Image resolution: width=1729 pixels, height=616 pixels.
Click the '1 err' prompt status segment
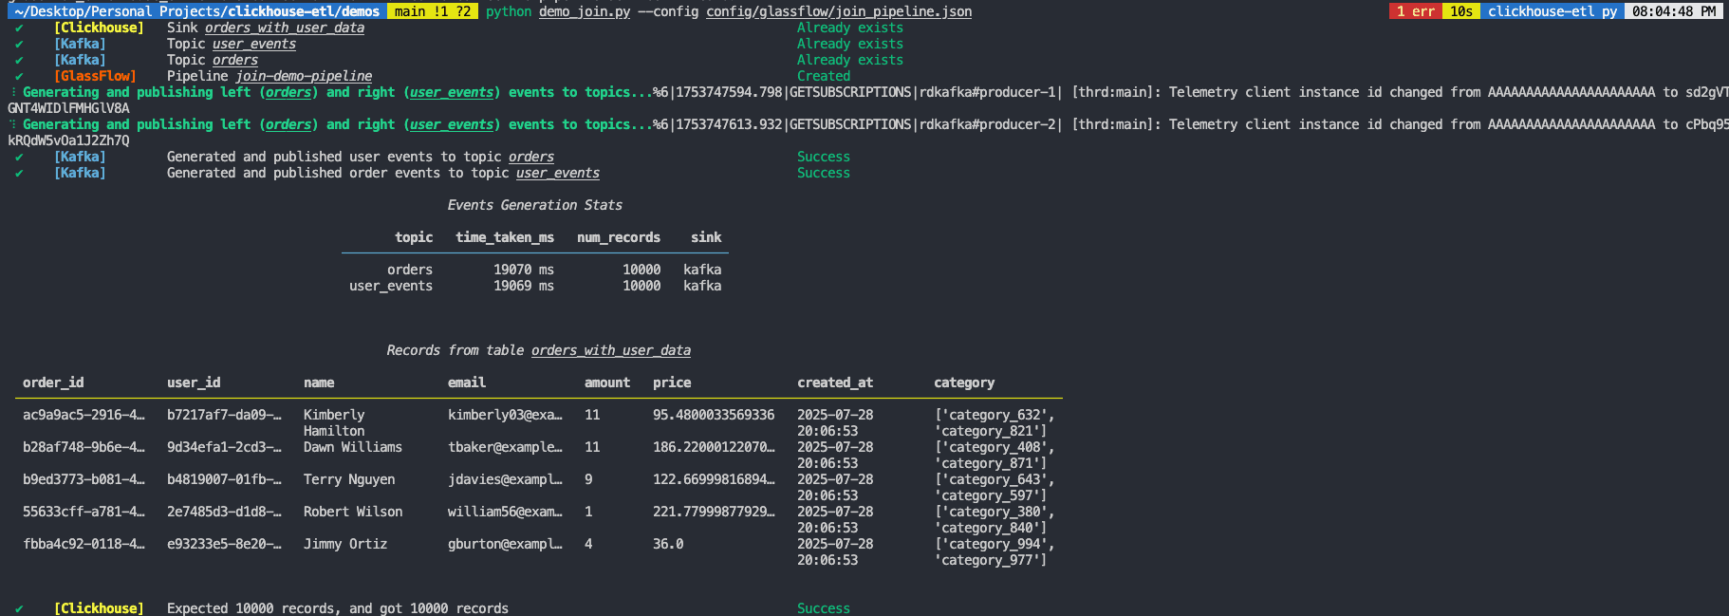coord(1415,11)
